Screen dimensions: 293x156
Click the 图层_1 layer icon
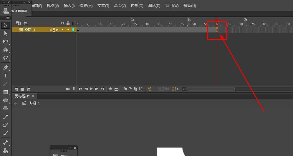coord(21,30)
